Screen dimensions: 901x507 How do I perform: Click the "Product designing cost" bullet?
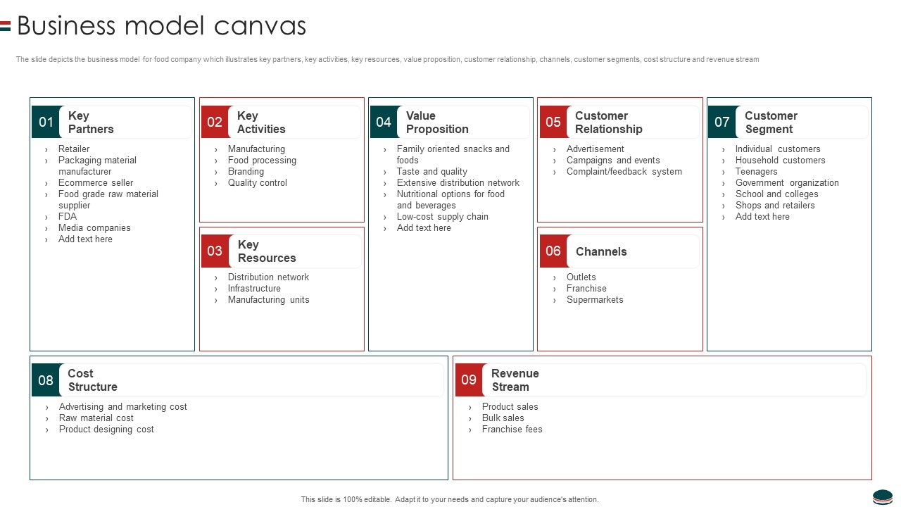(x=106, y=430)
